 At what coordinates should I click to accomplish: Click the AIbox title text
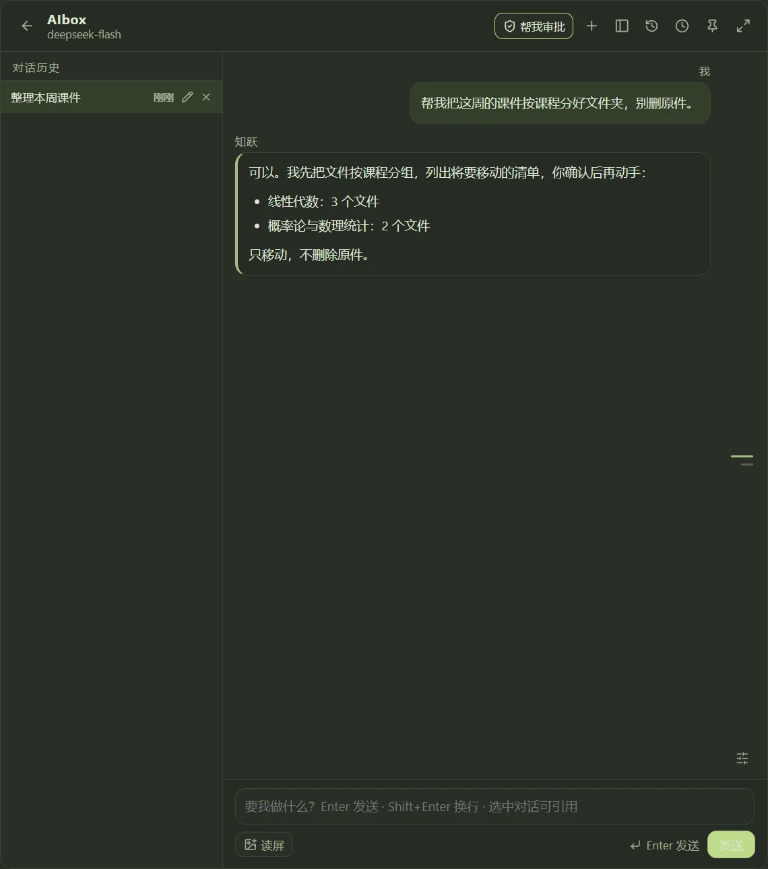click(x=67, y=20)
